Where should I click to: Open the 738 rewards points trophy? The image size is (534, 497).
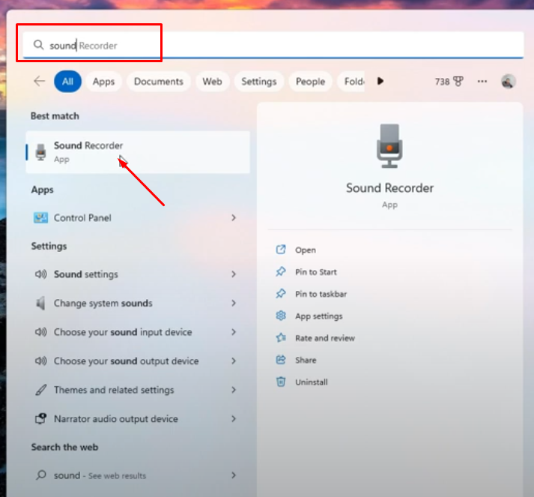point(449,82)
